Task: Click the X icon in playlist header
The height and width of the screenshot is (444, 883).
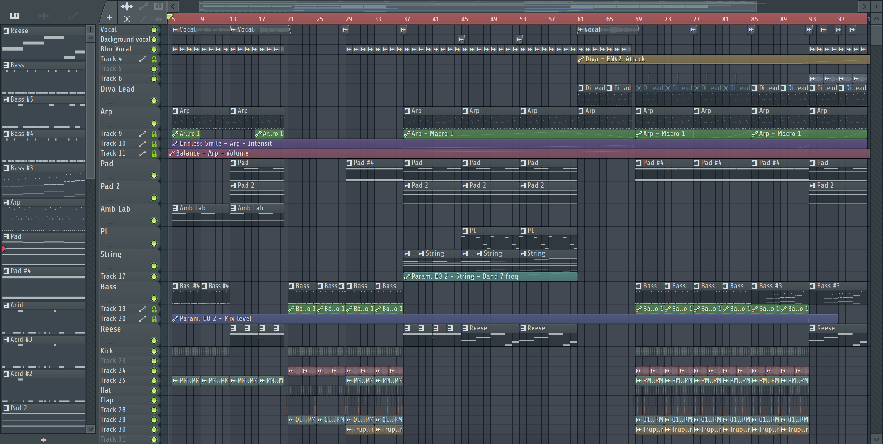Action: coord(127,19)
